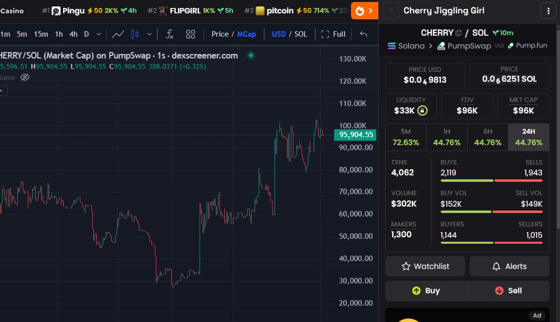The width and height of the screenshot is (560, 322).
Task: Select the 1h timeframe
Action: coord(59,34)
